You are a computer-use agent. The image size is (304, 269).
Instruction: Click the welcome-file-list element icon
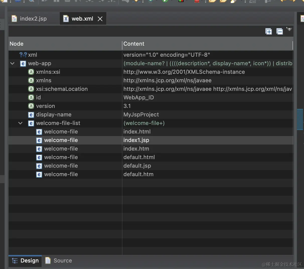pos(31,123)
